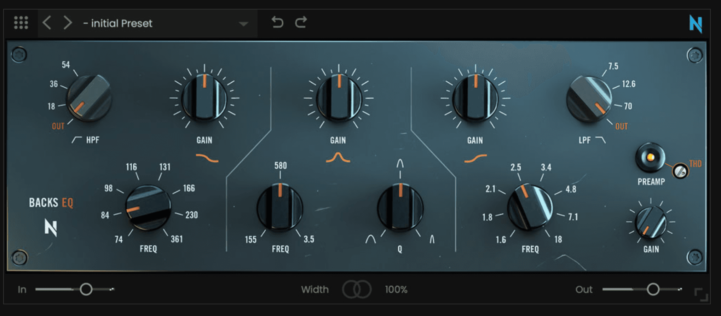The image size is (721, 316).
Task: Click the medium Q bell icon above knob
Action: [400, 163]
